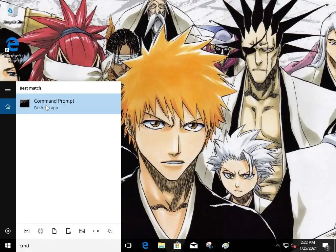Select the Home icon in the search sidebar
This screenshot has width=336, height=252.
pyautogui.click(x=8, y=106)
